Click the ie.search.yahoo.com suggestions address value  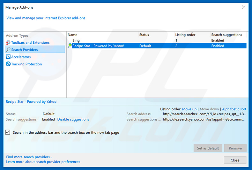[x=204, y=119]
